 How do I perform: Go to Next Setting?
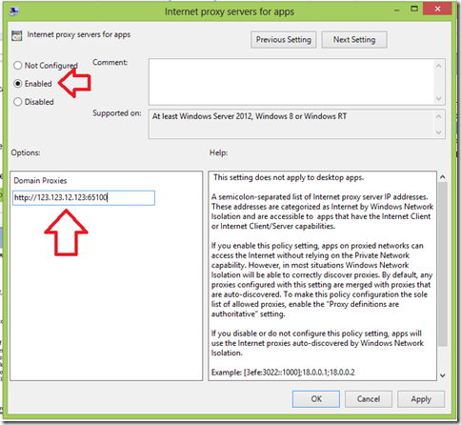click(354, 40)
